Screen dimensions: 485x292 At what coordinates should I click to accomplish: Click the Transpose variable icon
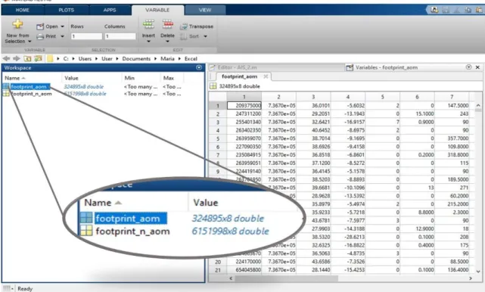pyautogui.click(x=184, y=26)
